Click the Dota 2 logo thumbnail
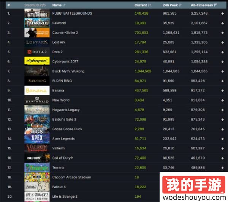The height and width of the screenshot is (202, 228). (x=37, y=52)
